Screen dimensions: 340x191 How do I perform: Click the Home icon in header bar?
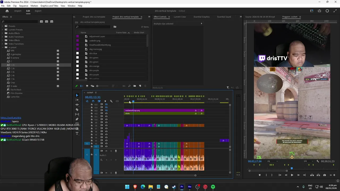point(7,11)
